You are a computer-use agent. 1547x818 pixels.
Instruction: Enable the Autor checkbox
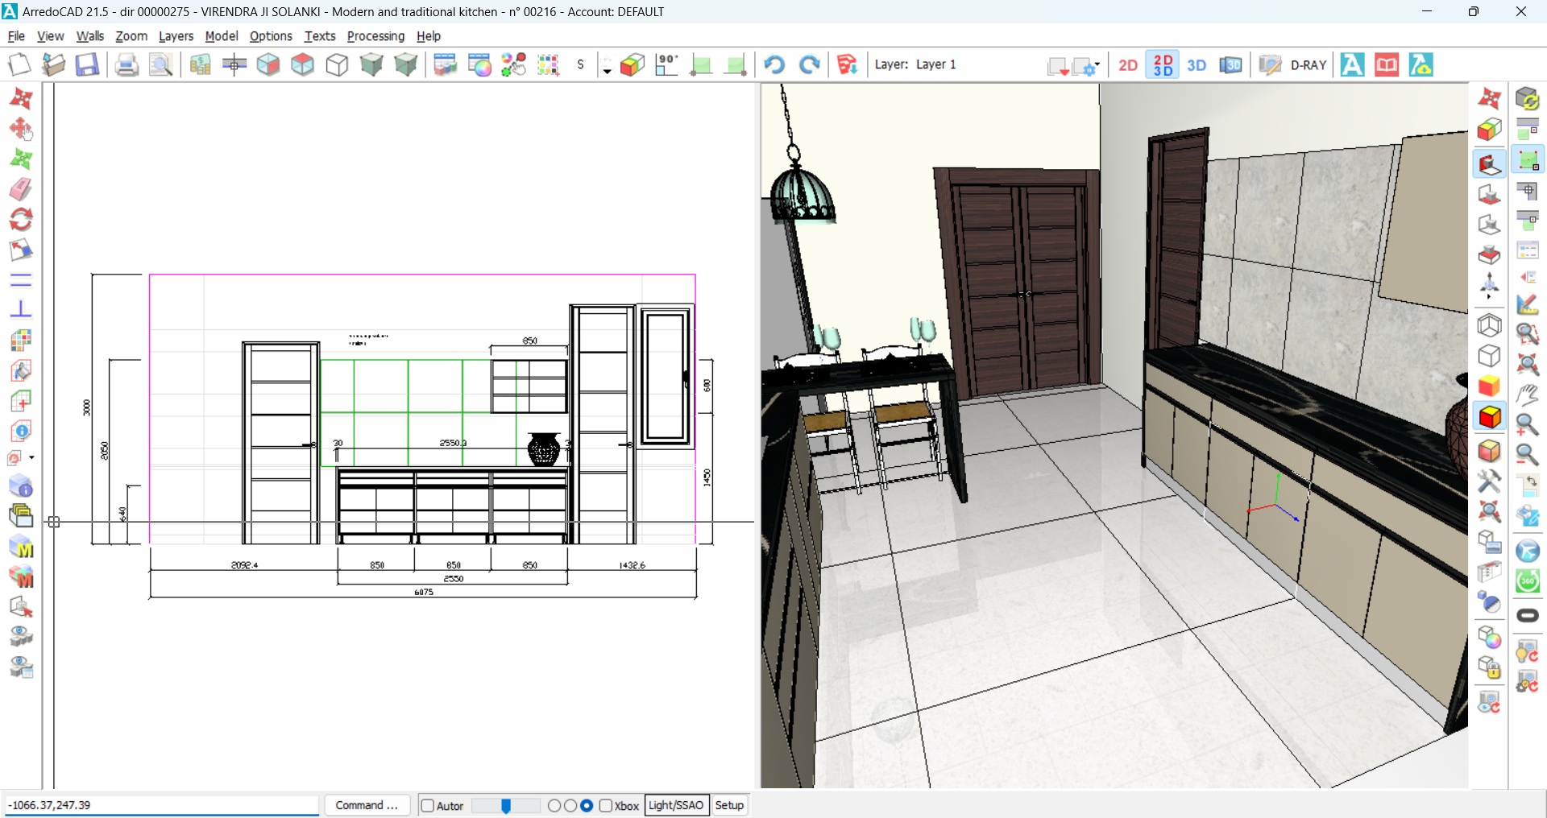(x=428, y=806)
